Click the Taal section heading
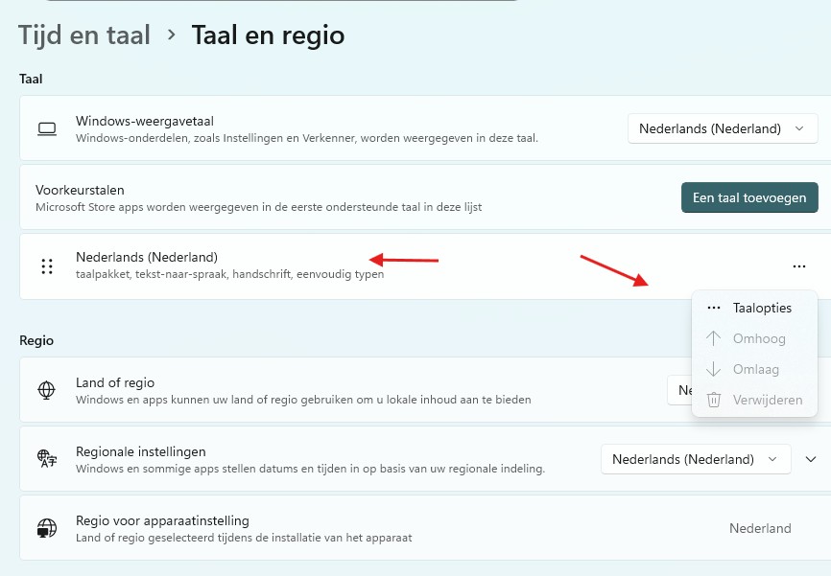The width and height of the screenshot is (831, 576). [x=31, y=79]
